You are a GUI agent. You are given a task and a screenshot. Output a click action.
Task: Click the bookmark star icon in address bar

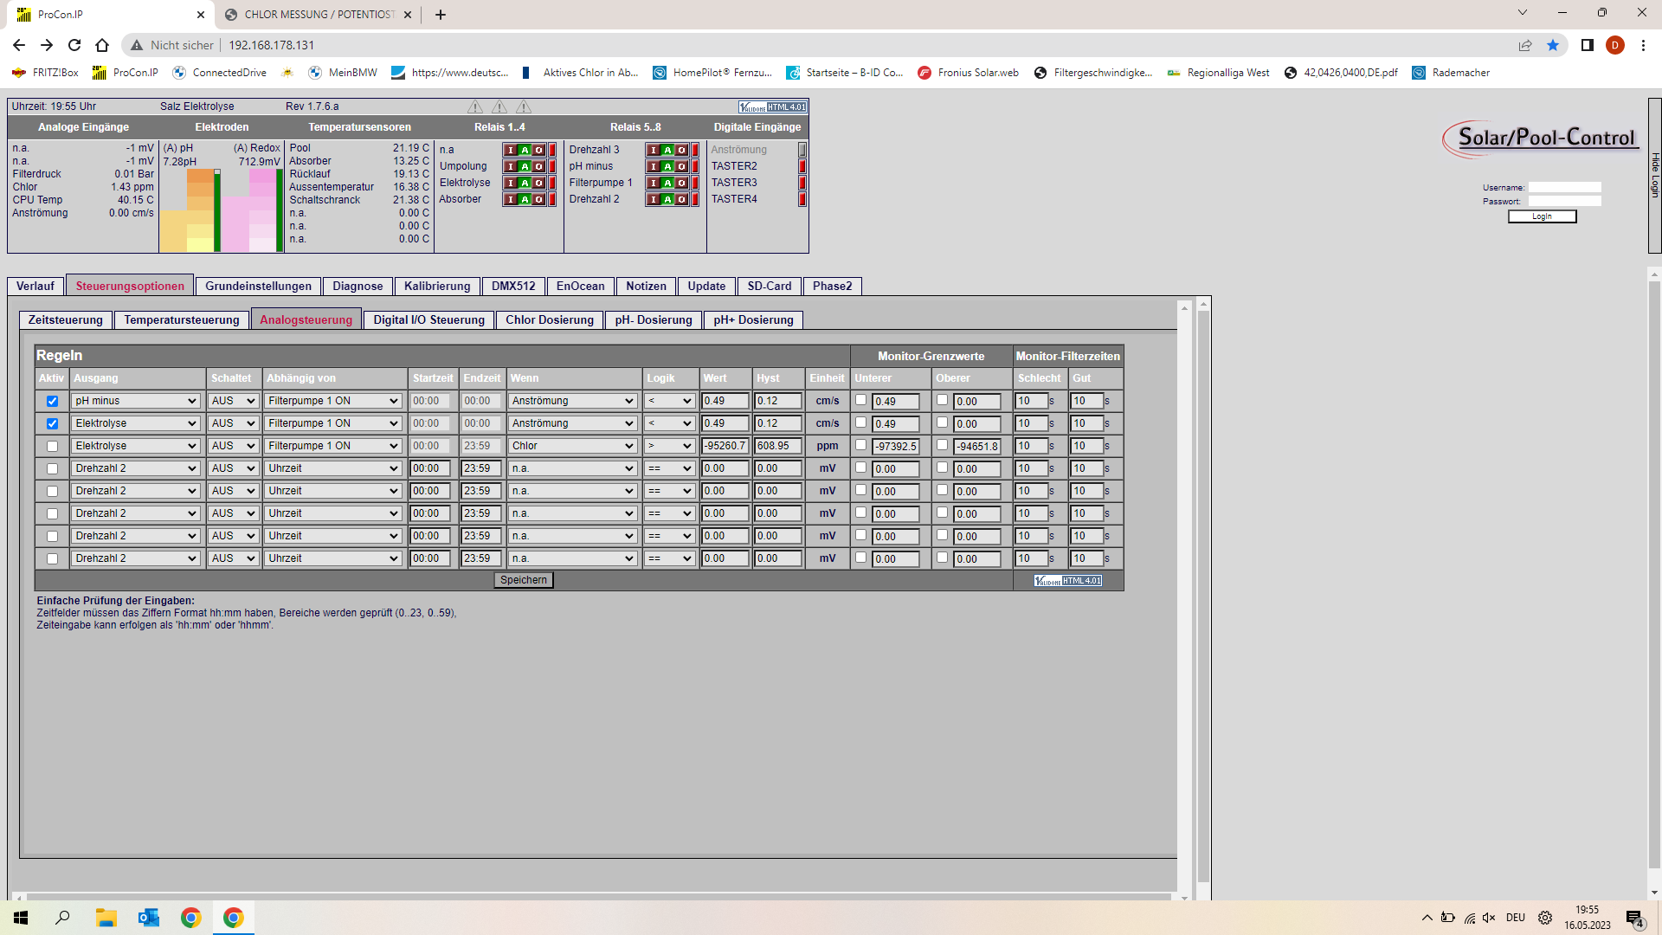pyautogui.click(x=1553, y=45)
